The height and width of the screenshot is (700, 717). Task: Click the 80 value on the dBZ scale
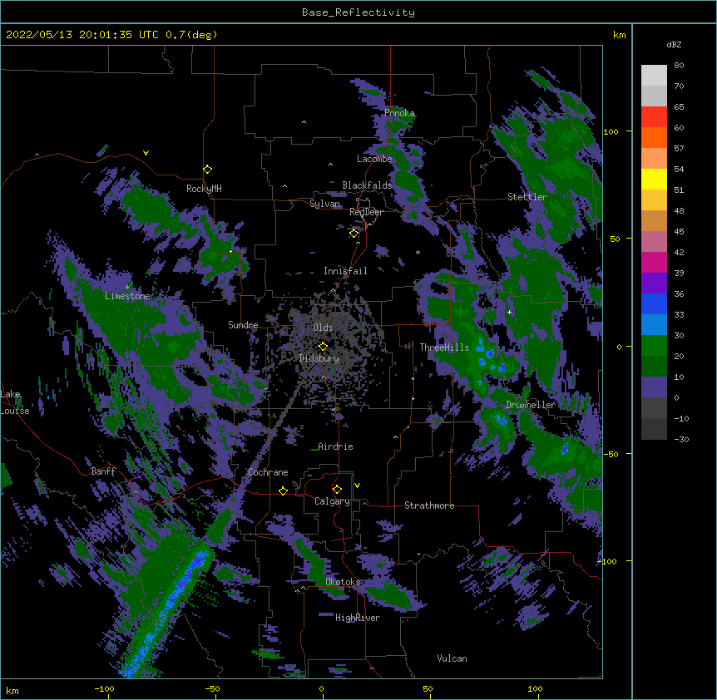point(679,66)
